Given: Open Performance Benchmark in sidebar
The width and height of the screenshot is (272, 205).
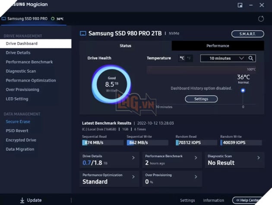Looking at the screenshot, I should 29,62.
